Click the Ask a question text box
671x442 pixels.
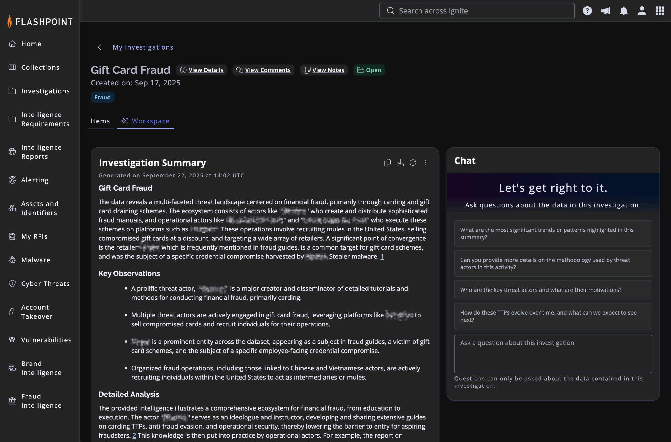553,354
